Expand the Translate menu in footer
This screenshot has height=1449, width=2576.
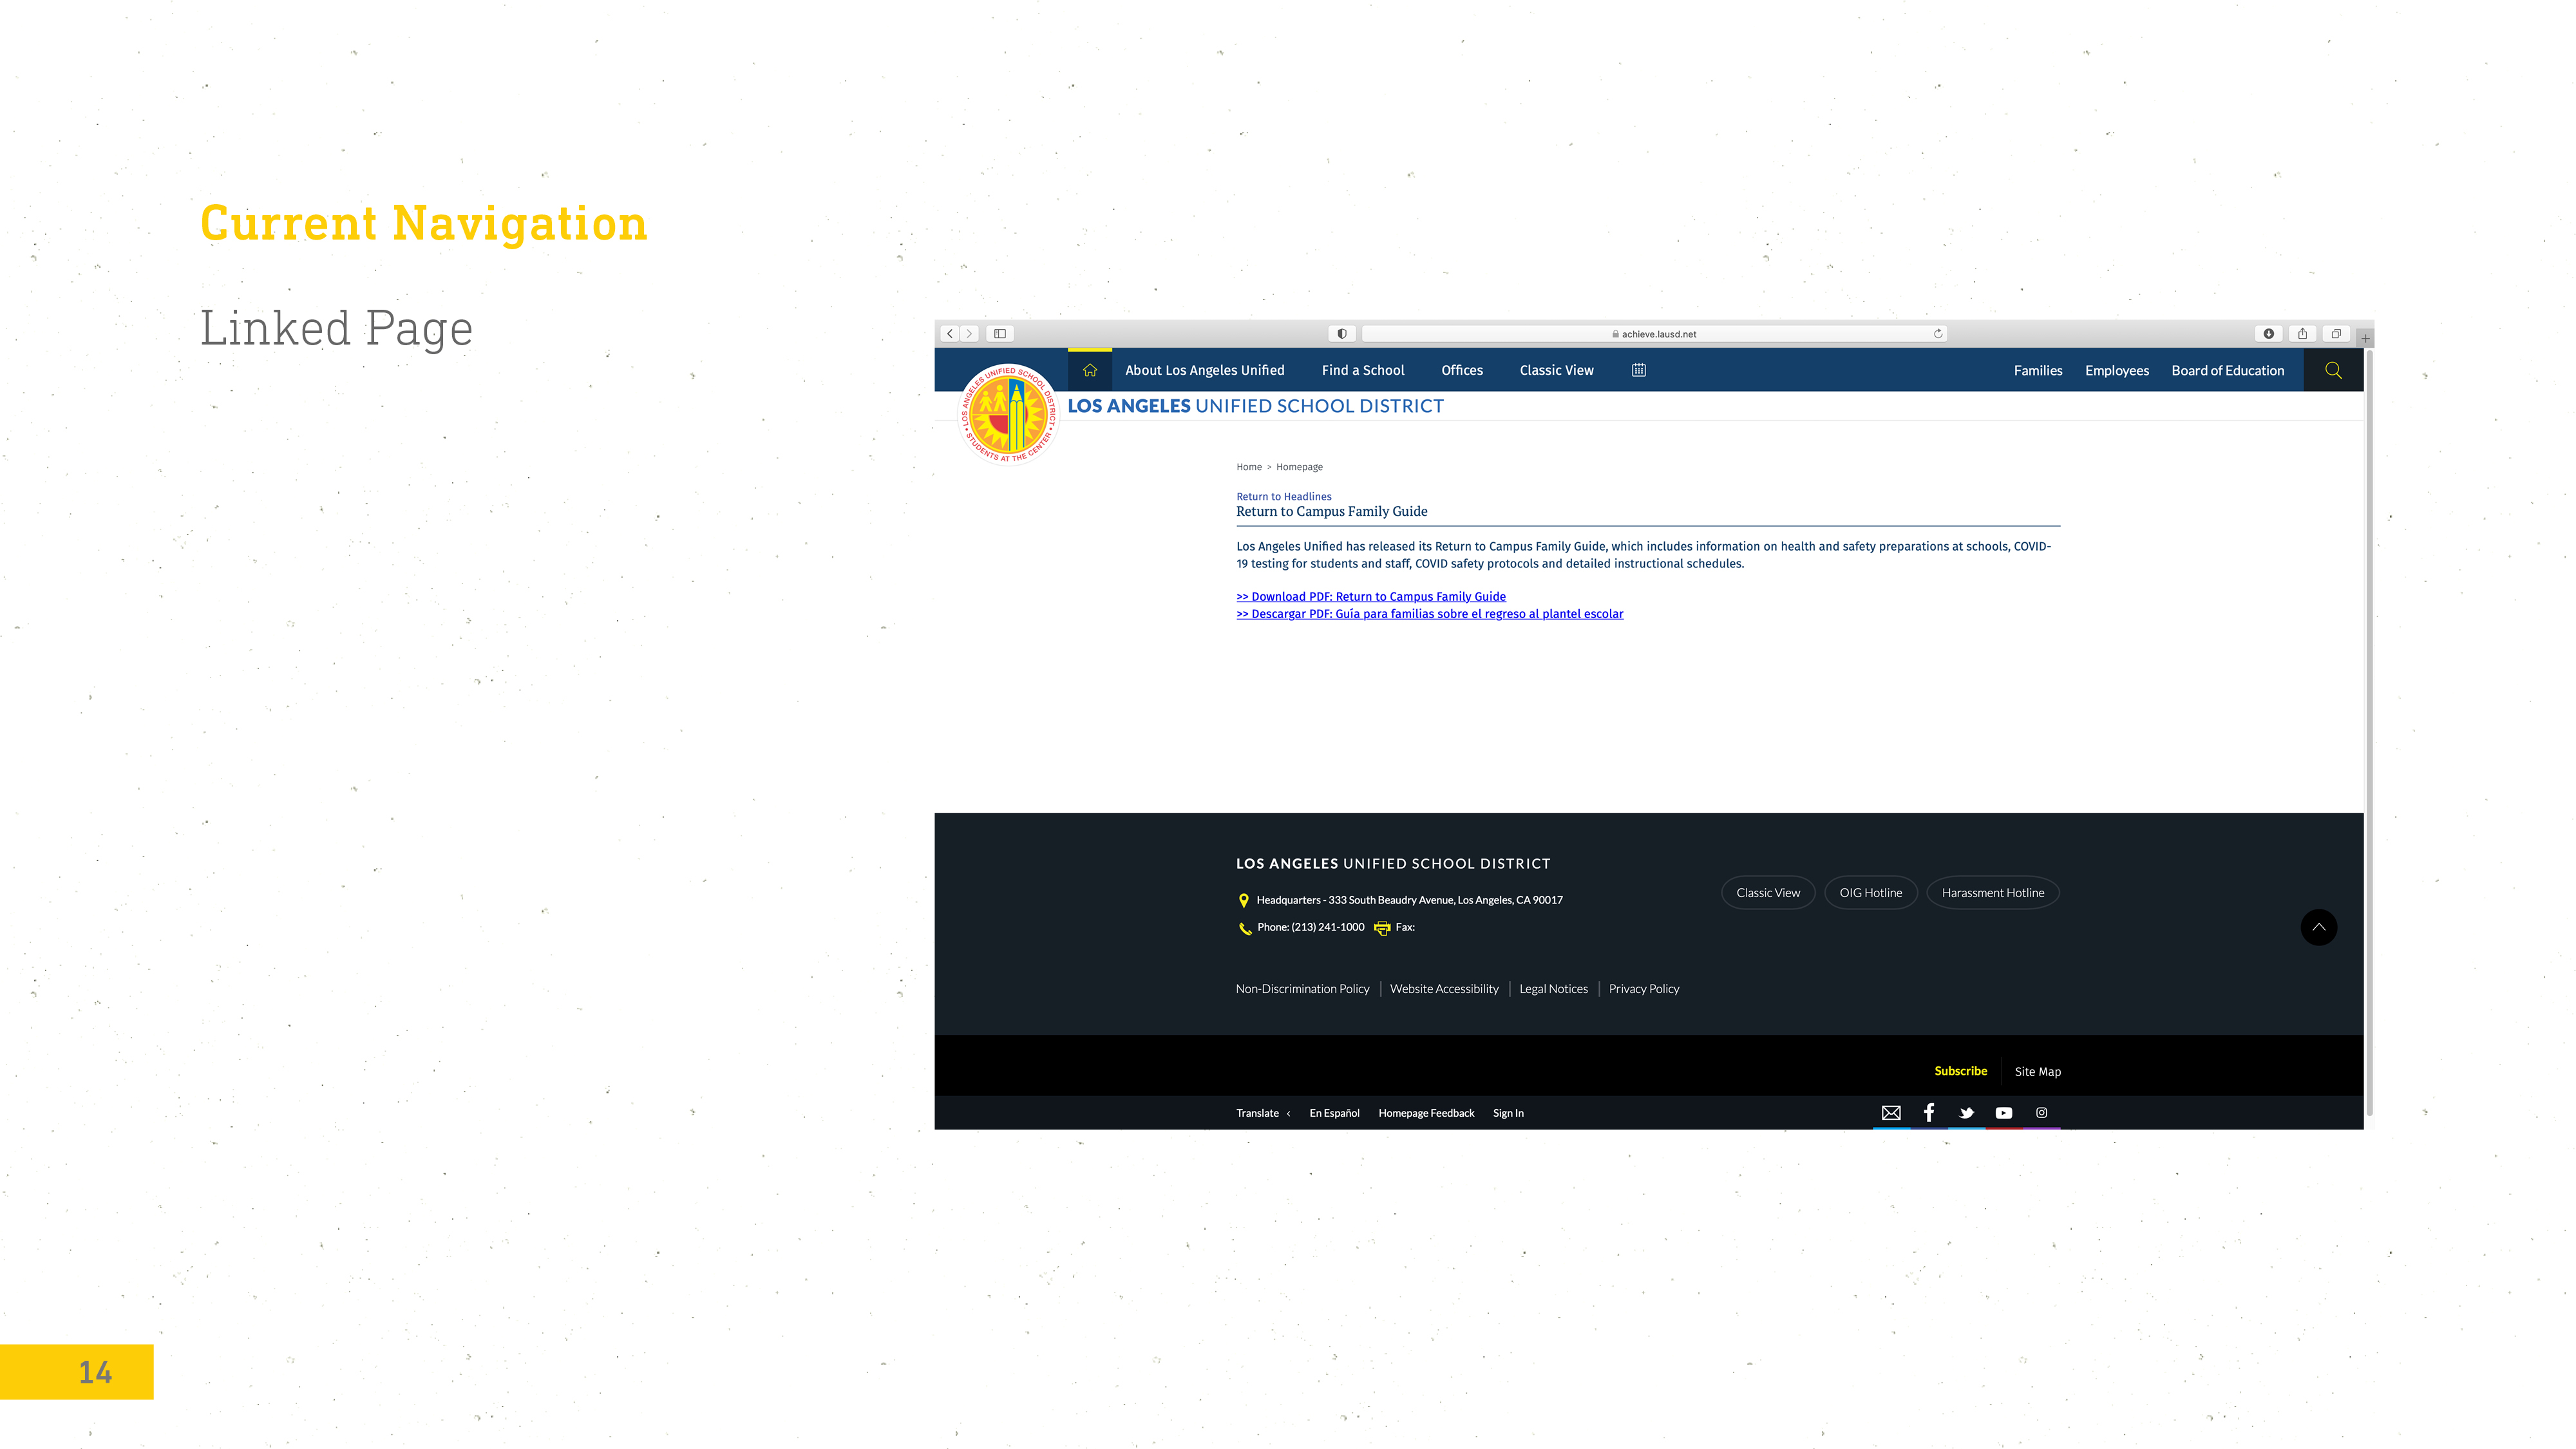[1263, 1113]
